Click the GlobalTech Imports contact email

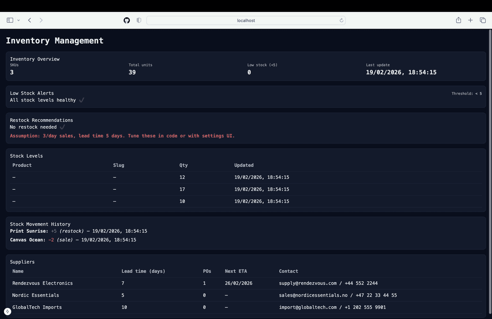pos(308,307)
